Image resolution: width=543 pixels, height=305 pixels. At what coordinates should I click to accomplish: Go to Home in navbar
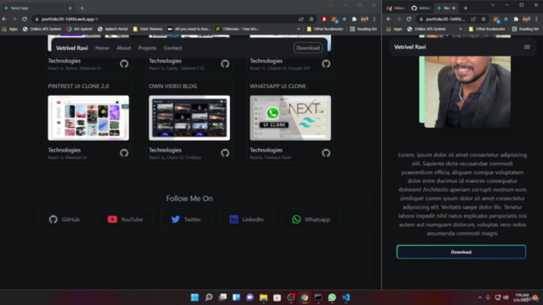[x=102, y=48]
